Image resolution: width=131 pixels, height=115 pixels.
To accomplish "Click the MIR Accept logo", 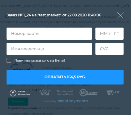I will (88, 93).
